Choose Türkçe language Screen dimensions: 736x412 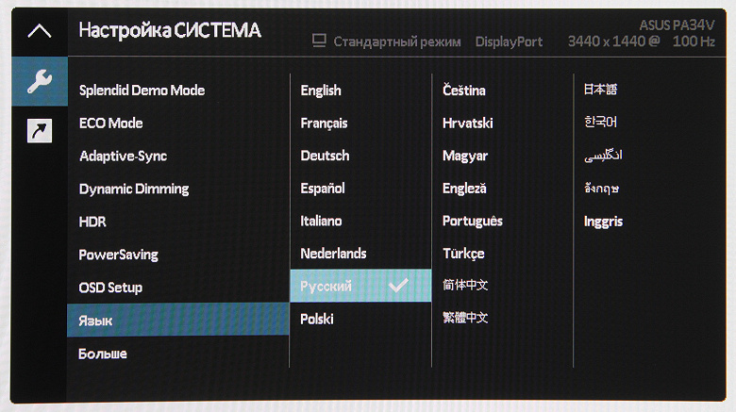(463, 254)
